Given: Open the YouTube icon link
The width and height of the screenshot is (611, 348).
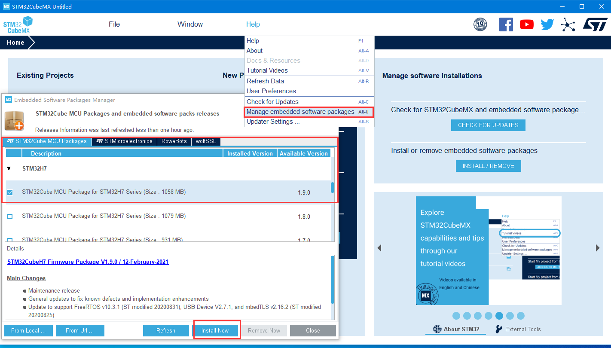Looking at the screenshot, I should (x=527, y=24).
